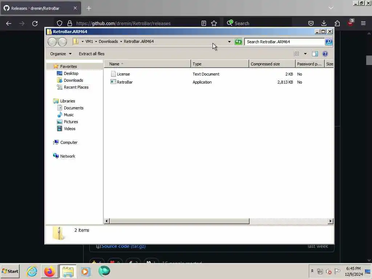Change your view icon in Explorer
Image resolution: width=372 pixels, height=279 pixels.
[296, 54]
